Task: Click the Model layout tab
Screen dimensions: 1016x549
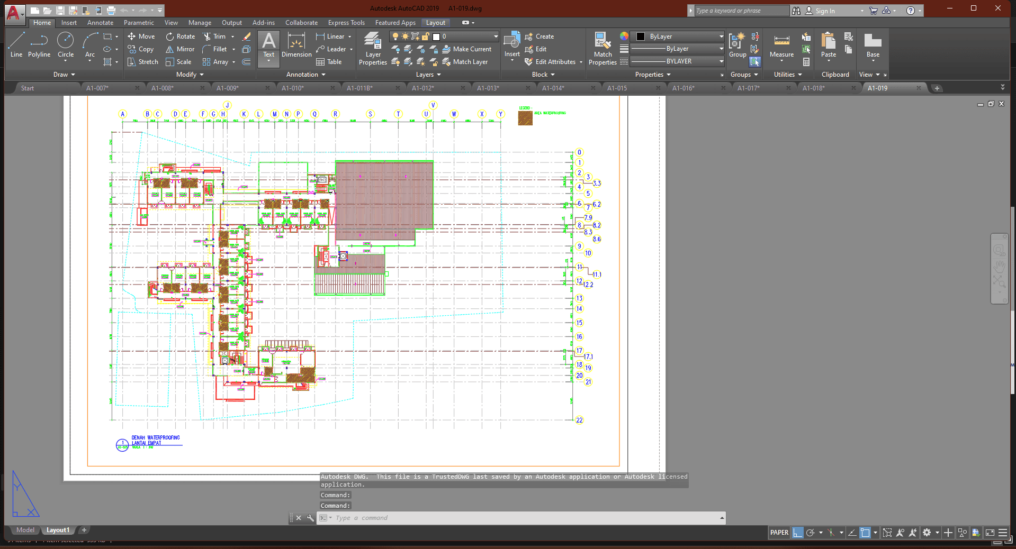Action: 25,530
